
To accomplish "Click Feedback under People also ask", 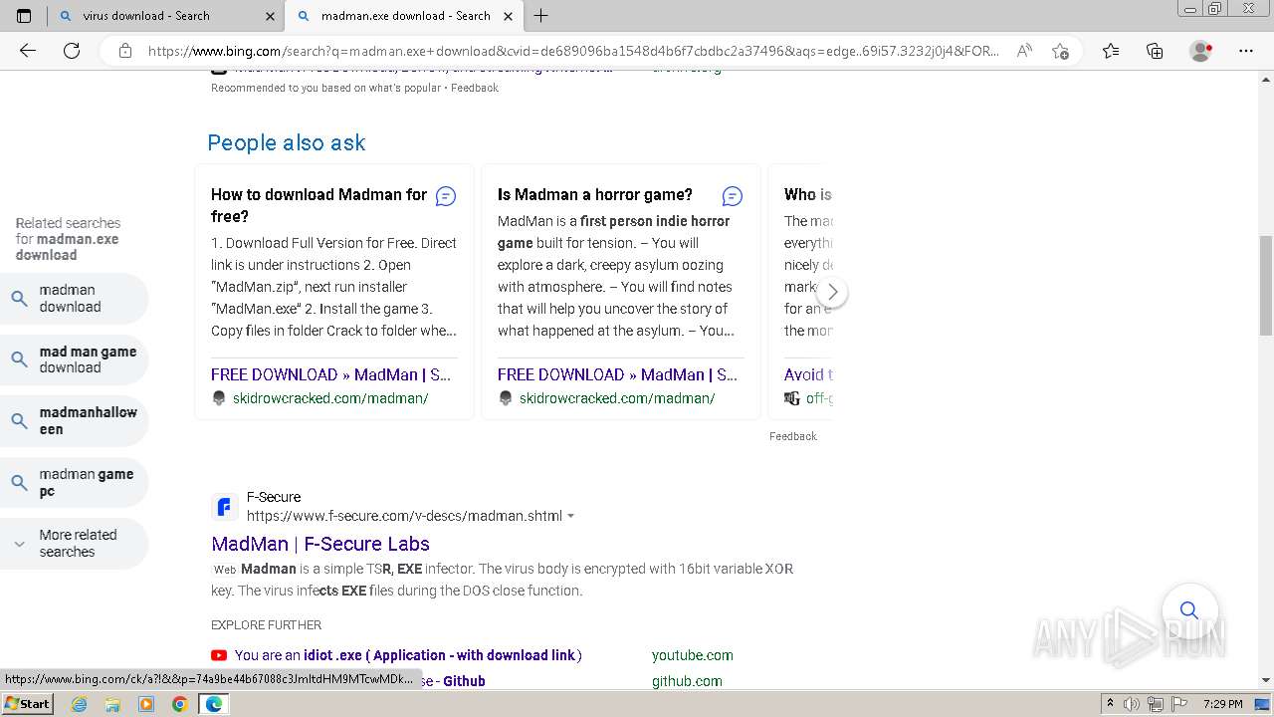I will tap(792, 436).
